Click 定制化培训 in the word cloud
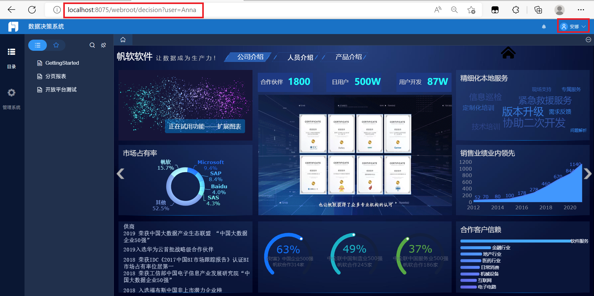This screenshot has height=296, width=594. pyautogui.click(x=478, y=108)
